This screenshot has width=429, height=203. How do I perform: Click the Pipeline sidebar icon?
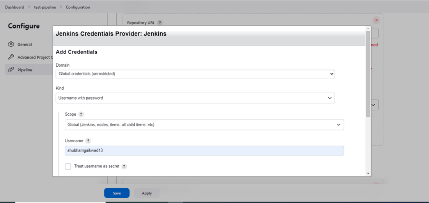pyautogui.click(x=11, y=70)
